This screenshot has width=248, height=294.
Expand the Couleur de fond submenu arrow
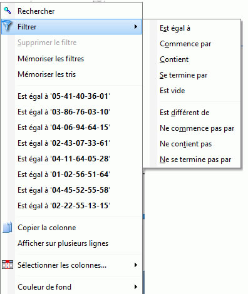click(136, 287)
